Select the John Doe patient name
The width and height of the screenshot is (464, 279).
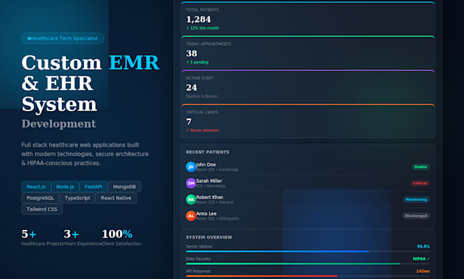206,164
